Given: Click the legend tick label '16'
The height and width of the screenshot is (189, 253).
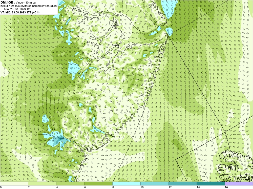Looking at the screenshot, I should pos(226,187).
